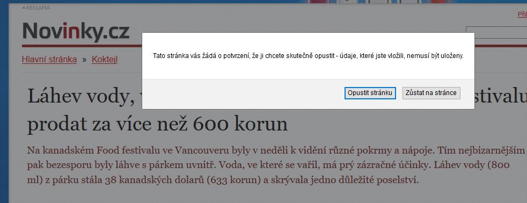
Task: Click the REKLAMA label at top
Action: click(x=36, y=8)
